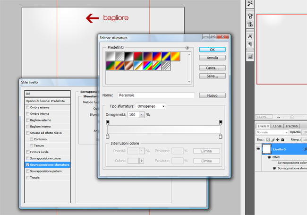The image size is (307, 215).
Task: Choose the orange-yellow-orange gradient preset
Action: pyautogui.click(x=175, y=56)
